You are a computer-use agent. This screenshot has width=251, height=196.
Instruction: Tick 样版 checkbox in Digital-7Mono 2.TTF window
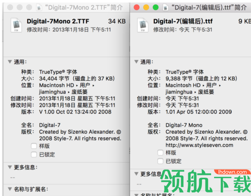click(x=34, y=146)
